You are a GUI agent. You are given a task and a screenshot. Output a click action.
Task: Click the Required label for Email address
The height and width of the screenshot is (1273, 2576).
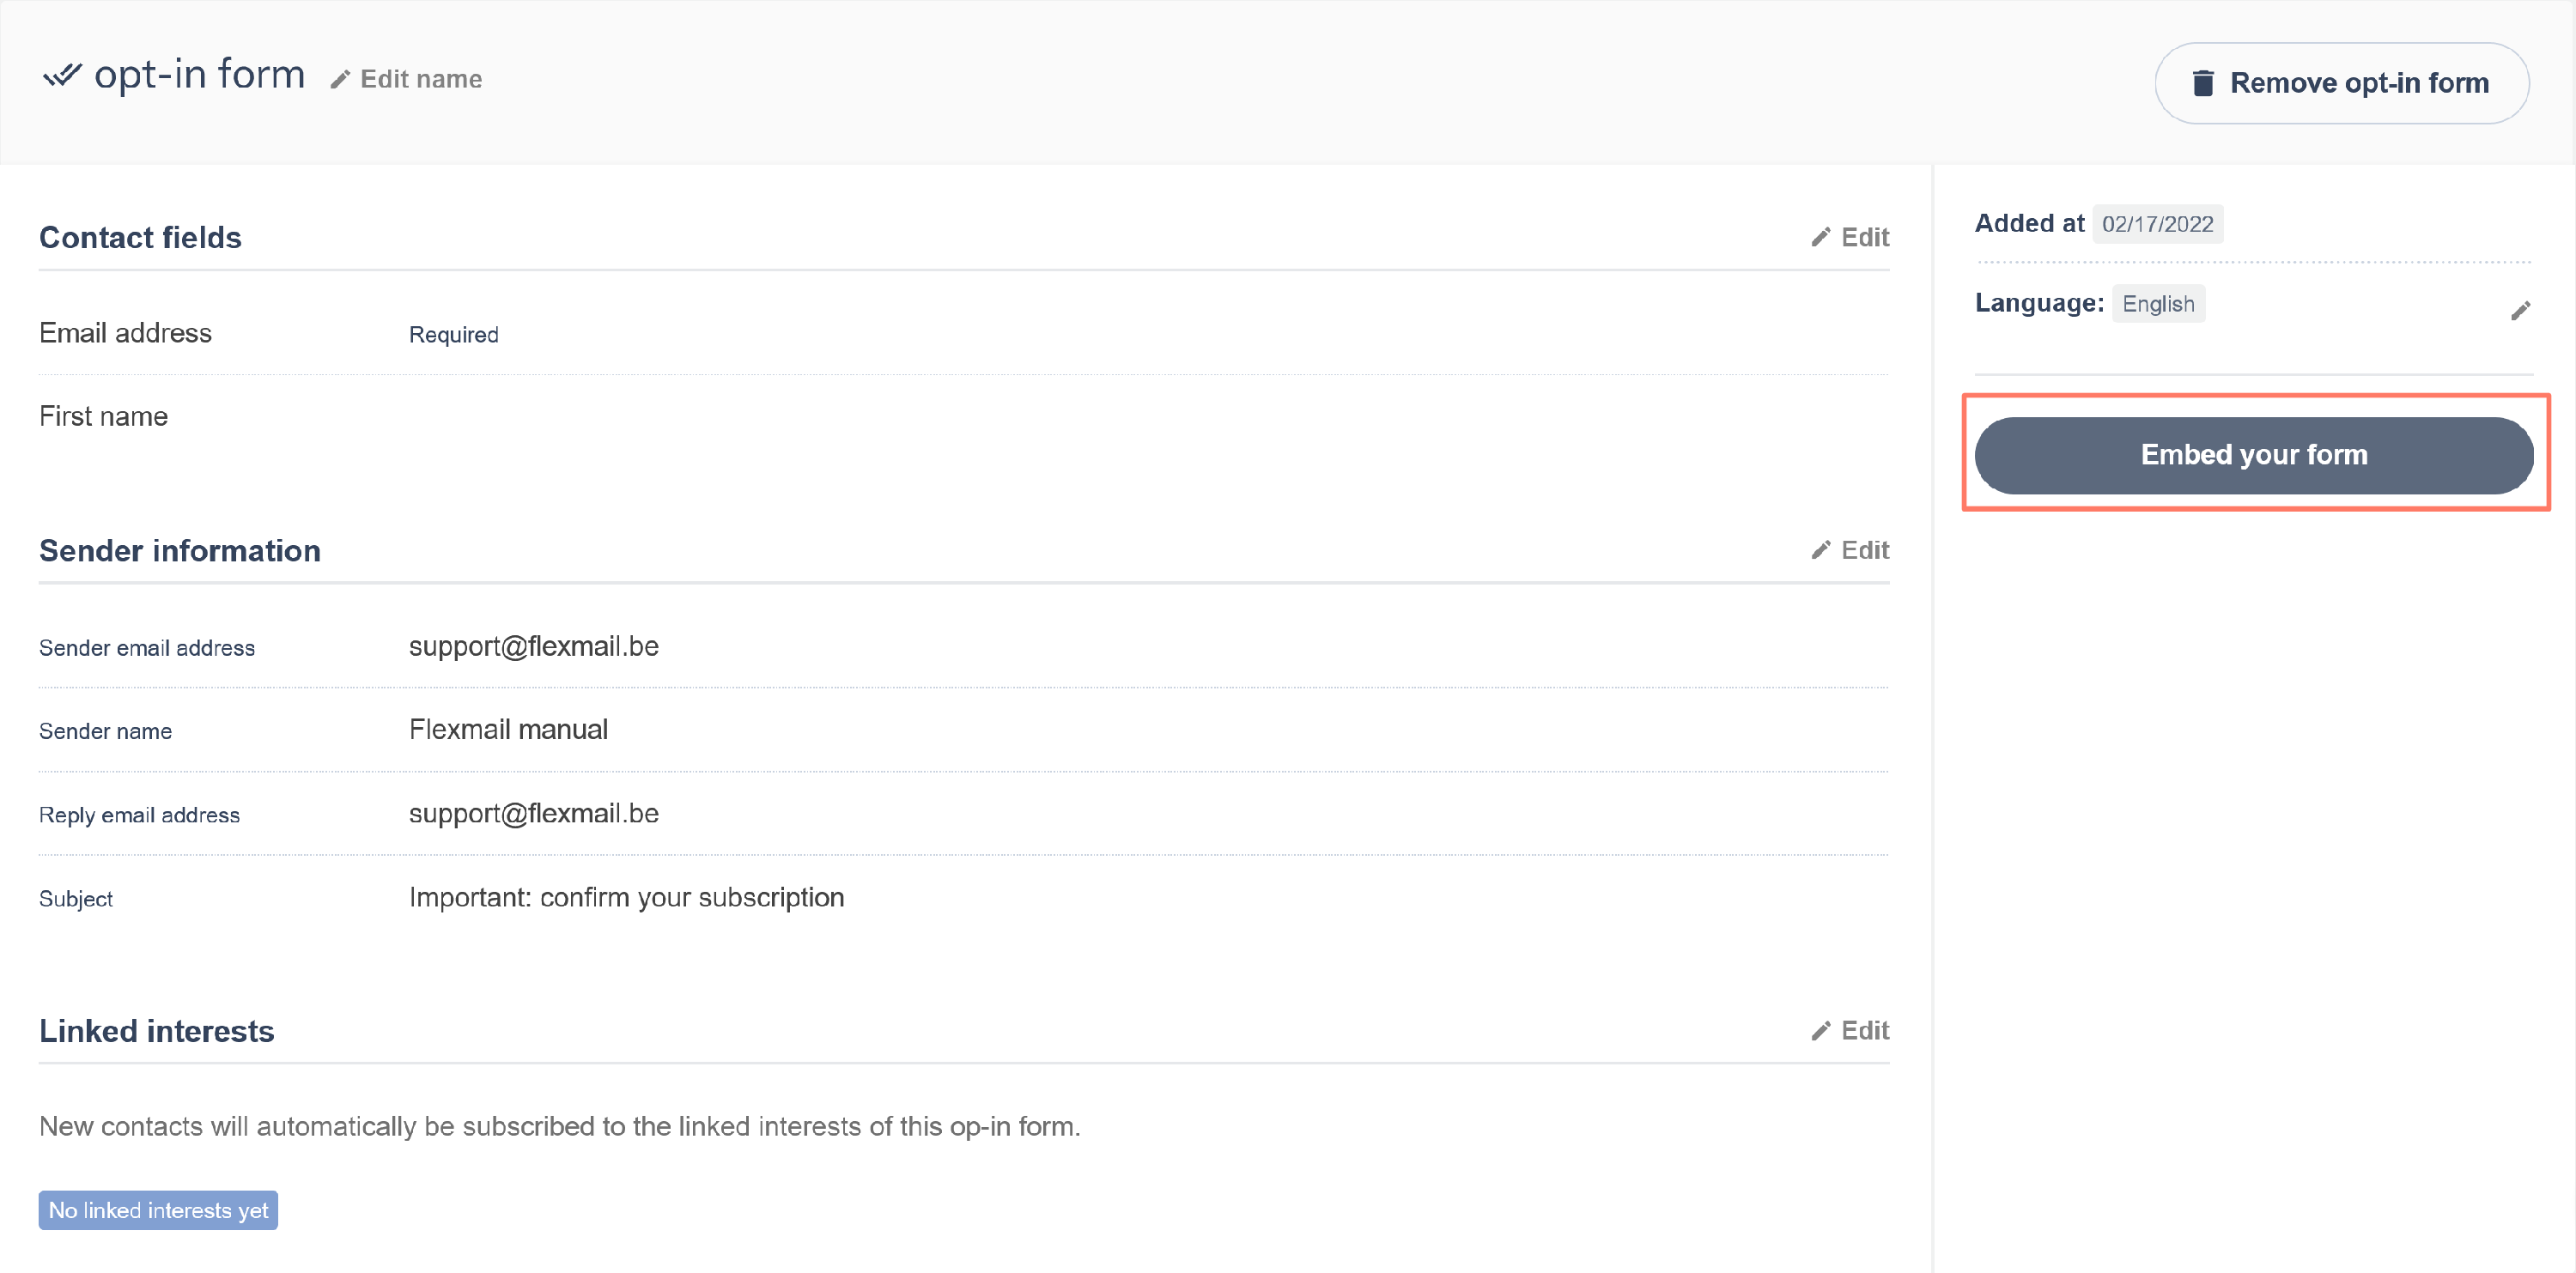[x=453, y=335]
